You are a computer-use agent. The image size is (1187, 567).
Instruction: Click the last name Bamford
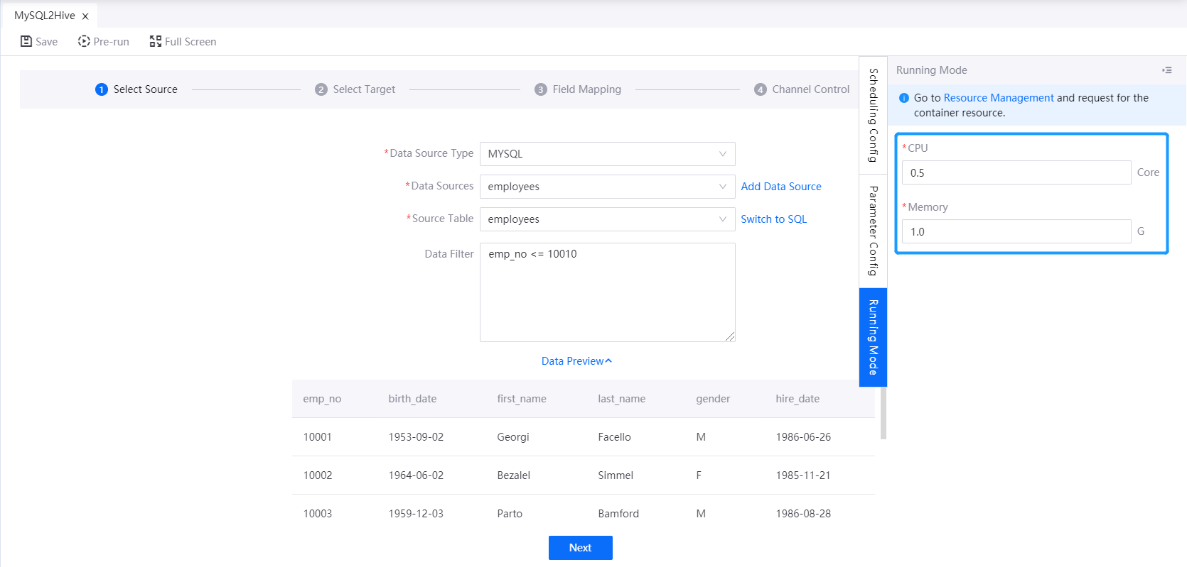click(x=618, y=514)
